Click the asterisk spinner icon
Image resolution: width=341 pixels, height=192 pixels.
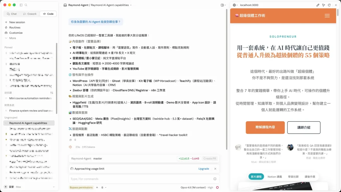70,147
